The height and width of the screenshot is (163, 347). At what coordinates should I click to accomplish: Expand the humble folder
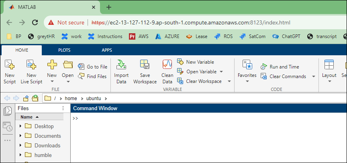point(20,155)
